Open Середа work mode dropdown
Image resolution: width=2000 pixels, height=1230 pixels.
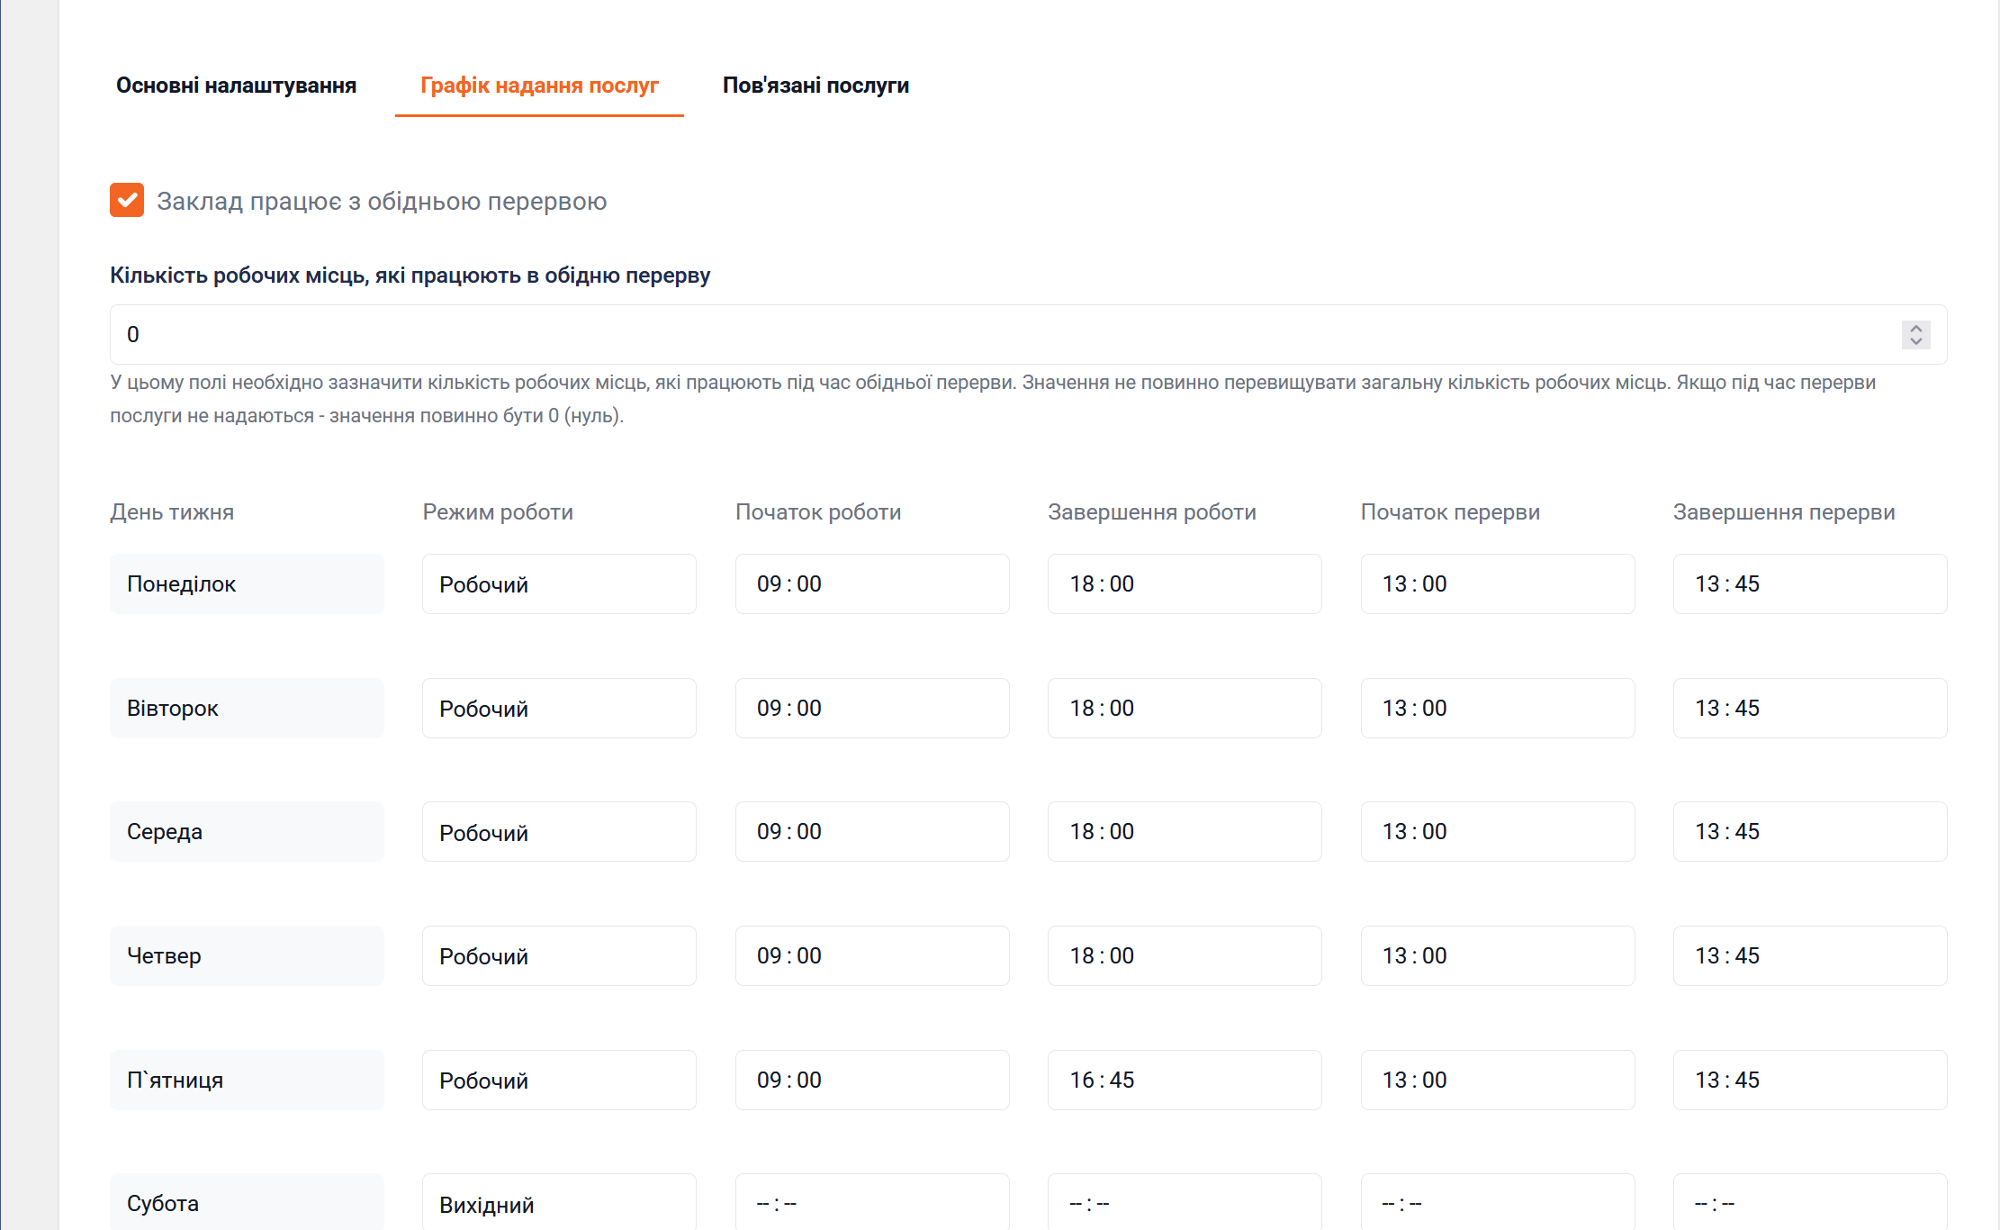558,832
